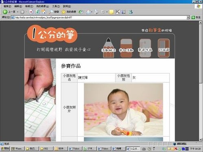Open the 工具 menu

56,6
